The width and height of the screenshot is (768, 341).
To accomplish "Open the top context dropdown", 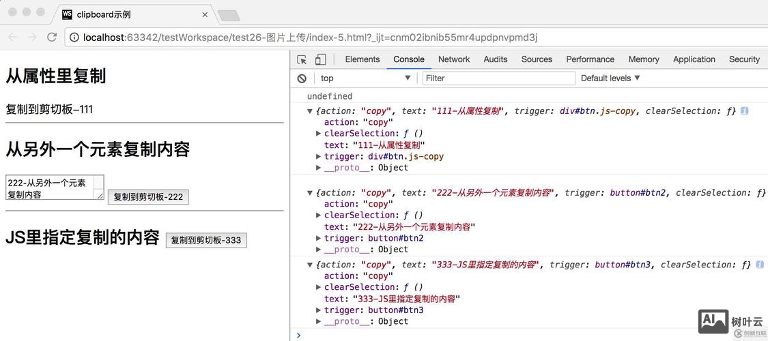I will (x=365, y=78).
